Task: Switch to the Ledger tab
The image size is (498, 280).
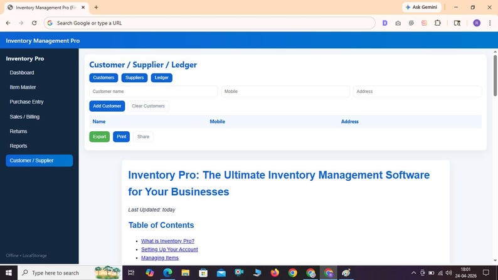Action: point(162,78)
